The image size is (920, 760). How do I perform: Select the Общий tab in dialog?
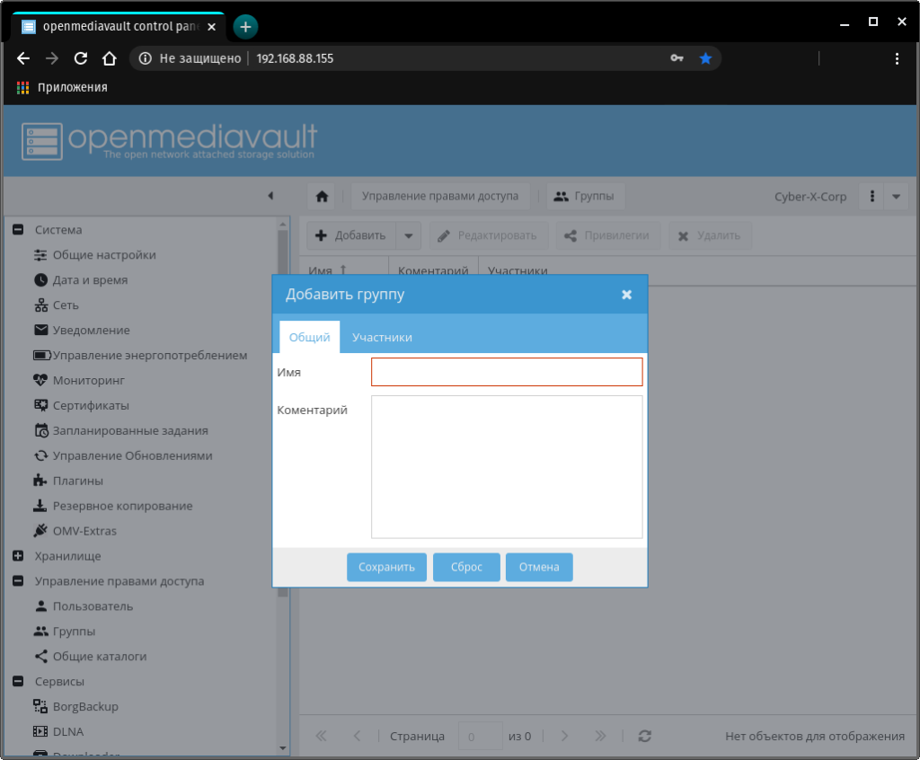click(x=309, y=338)
